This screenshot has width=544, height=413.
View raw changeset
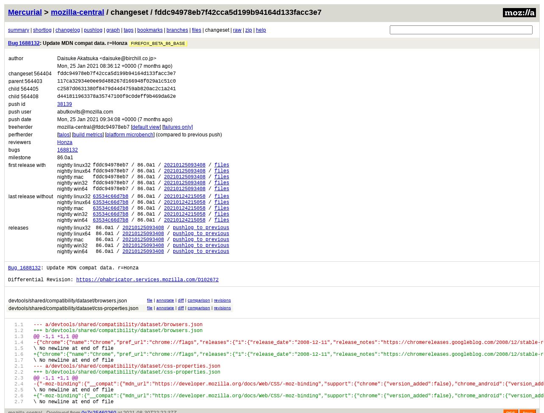(237, 30)
